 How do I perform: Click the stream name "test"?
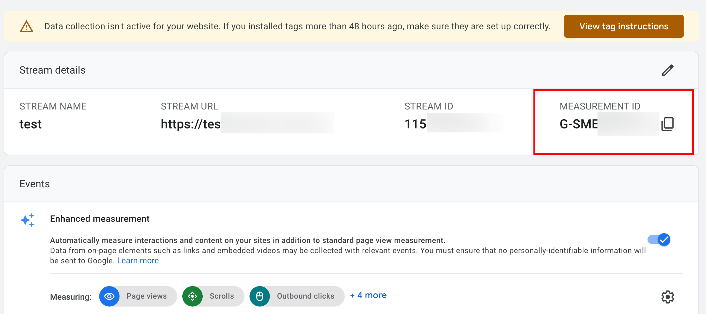[31, 124]
